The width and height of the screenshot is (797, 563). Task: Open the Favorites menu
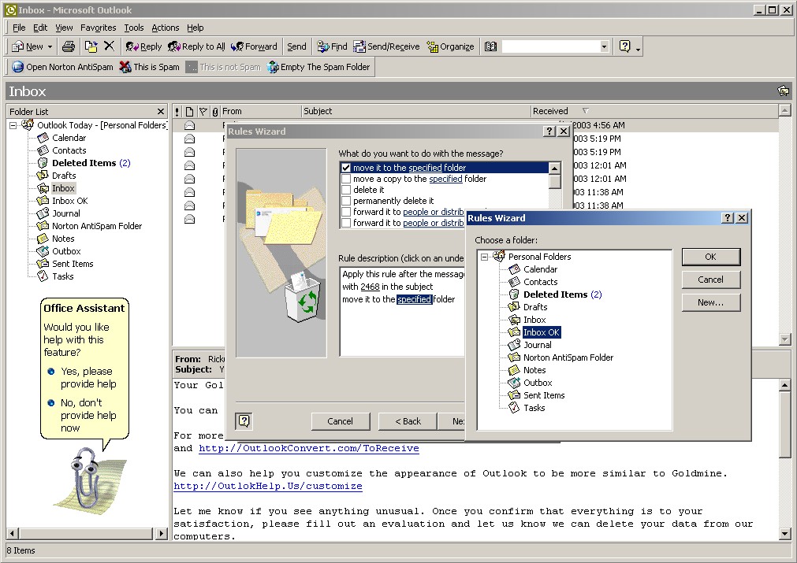tap(98, 28)
